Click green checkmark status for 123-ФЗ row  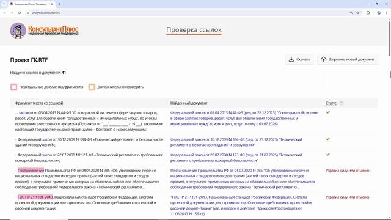(328, 155)
